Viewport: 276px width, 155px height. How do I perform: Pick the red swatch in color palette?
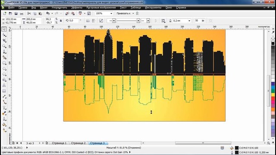(273, 99)
